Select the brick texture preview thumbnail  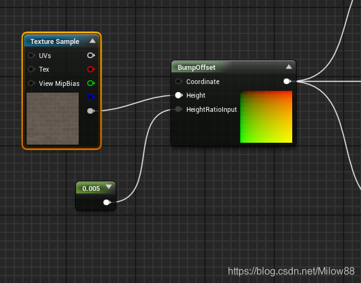[53, 119]
